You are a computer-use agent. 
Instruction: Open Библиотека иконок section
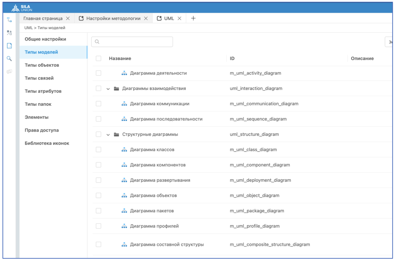47,143
